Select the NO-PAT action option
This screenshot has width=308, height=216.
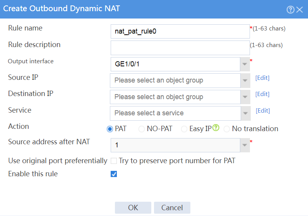[142, 129]
